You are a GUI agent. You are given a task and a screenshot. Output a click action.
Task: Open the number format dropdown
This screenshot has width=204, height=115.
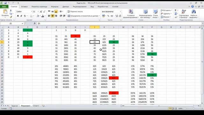click(120, 11)
